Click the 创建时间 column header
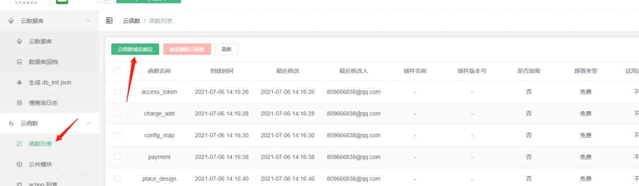Image resolution: width=639 pixels, height=186 pixels. click(222, 71)
